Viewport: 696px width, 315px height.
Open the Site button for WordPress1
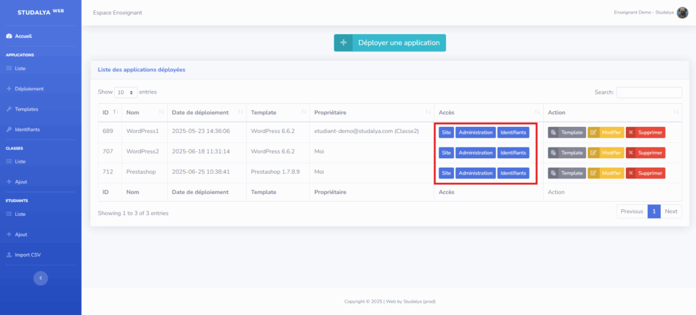click(x=446, y=132)
